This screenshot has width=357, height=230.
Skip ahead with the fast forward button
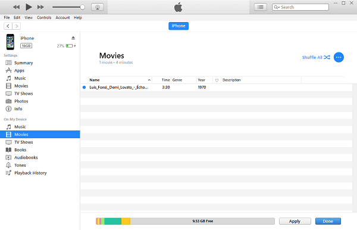(x=40, y=7)
